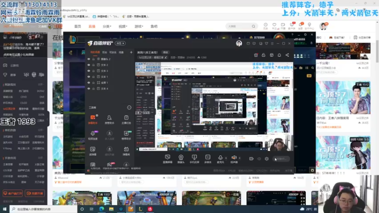Go back with the League client arrow

(71, 53)
